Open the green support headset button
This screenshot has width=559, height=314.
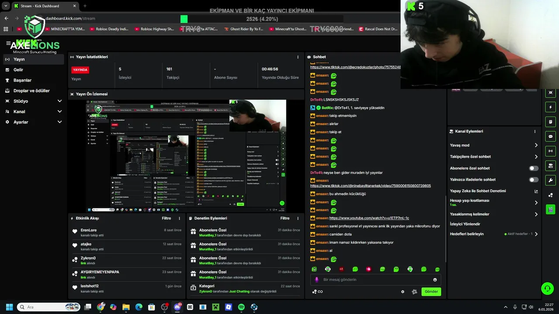click(x=547, y=289)
